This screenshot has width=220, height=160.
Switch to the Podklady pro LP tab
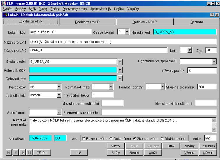(x=87, y=22)
